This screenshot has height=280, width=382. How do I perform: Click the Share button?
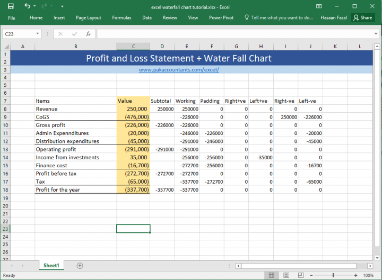[363, 18]
